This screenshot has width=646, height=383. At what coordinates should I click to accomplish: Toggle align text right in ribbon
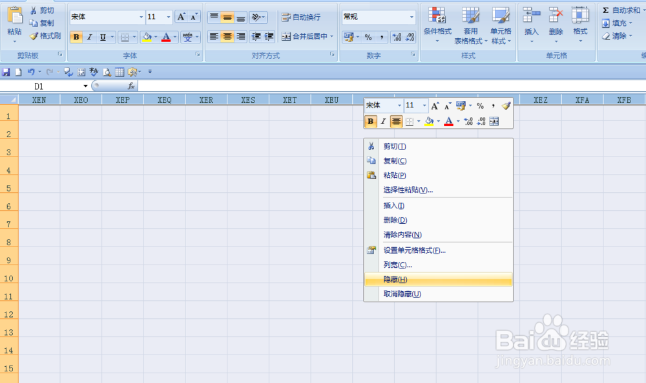[240, 37]
